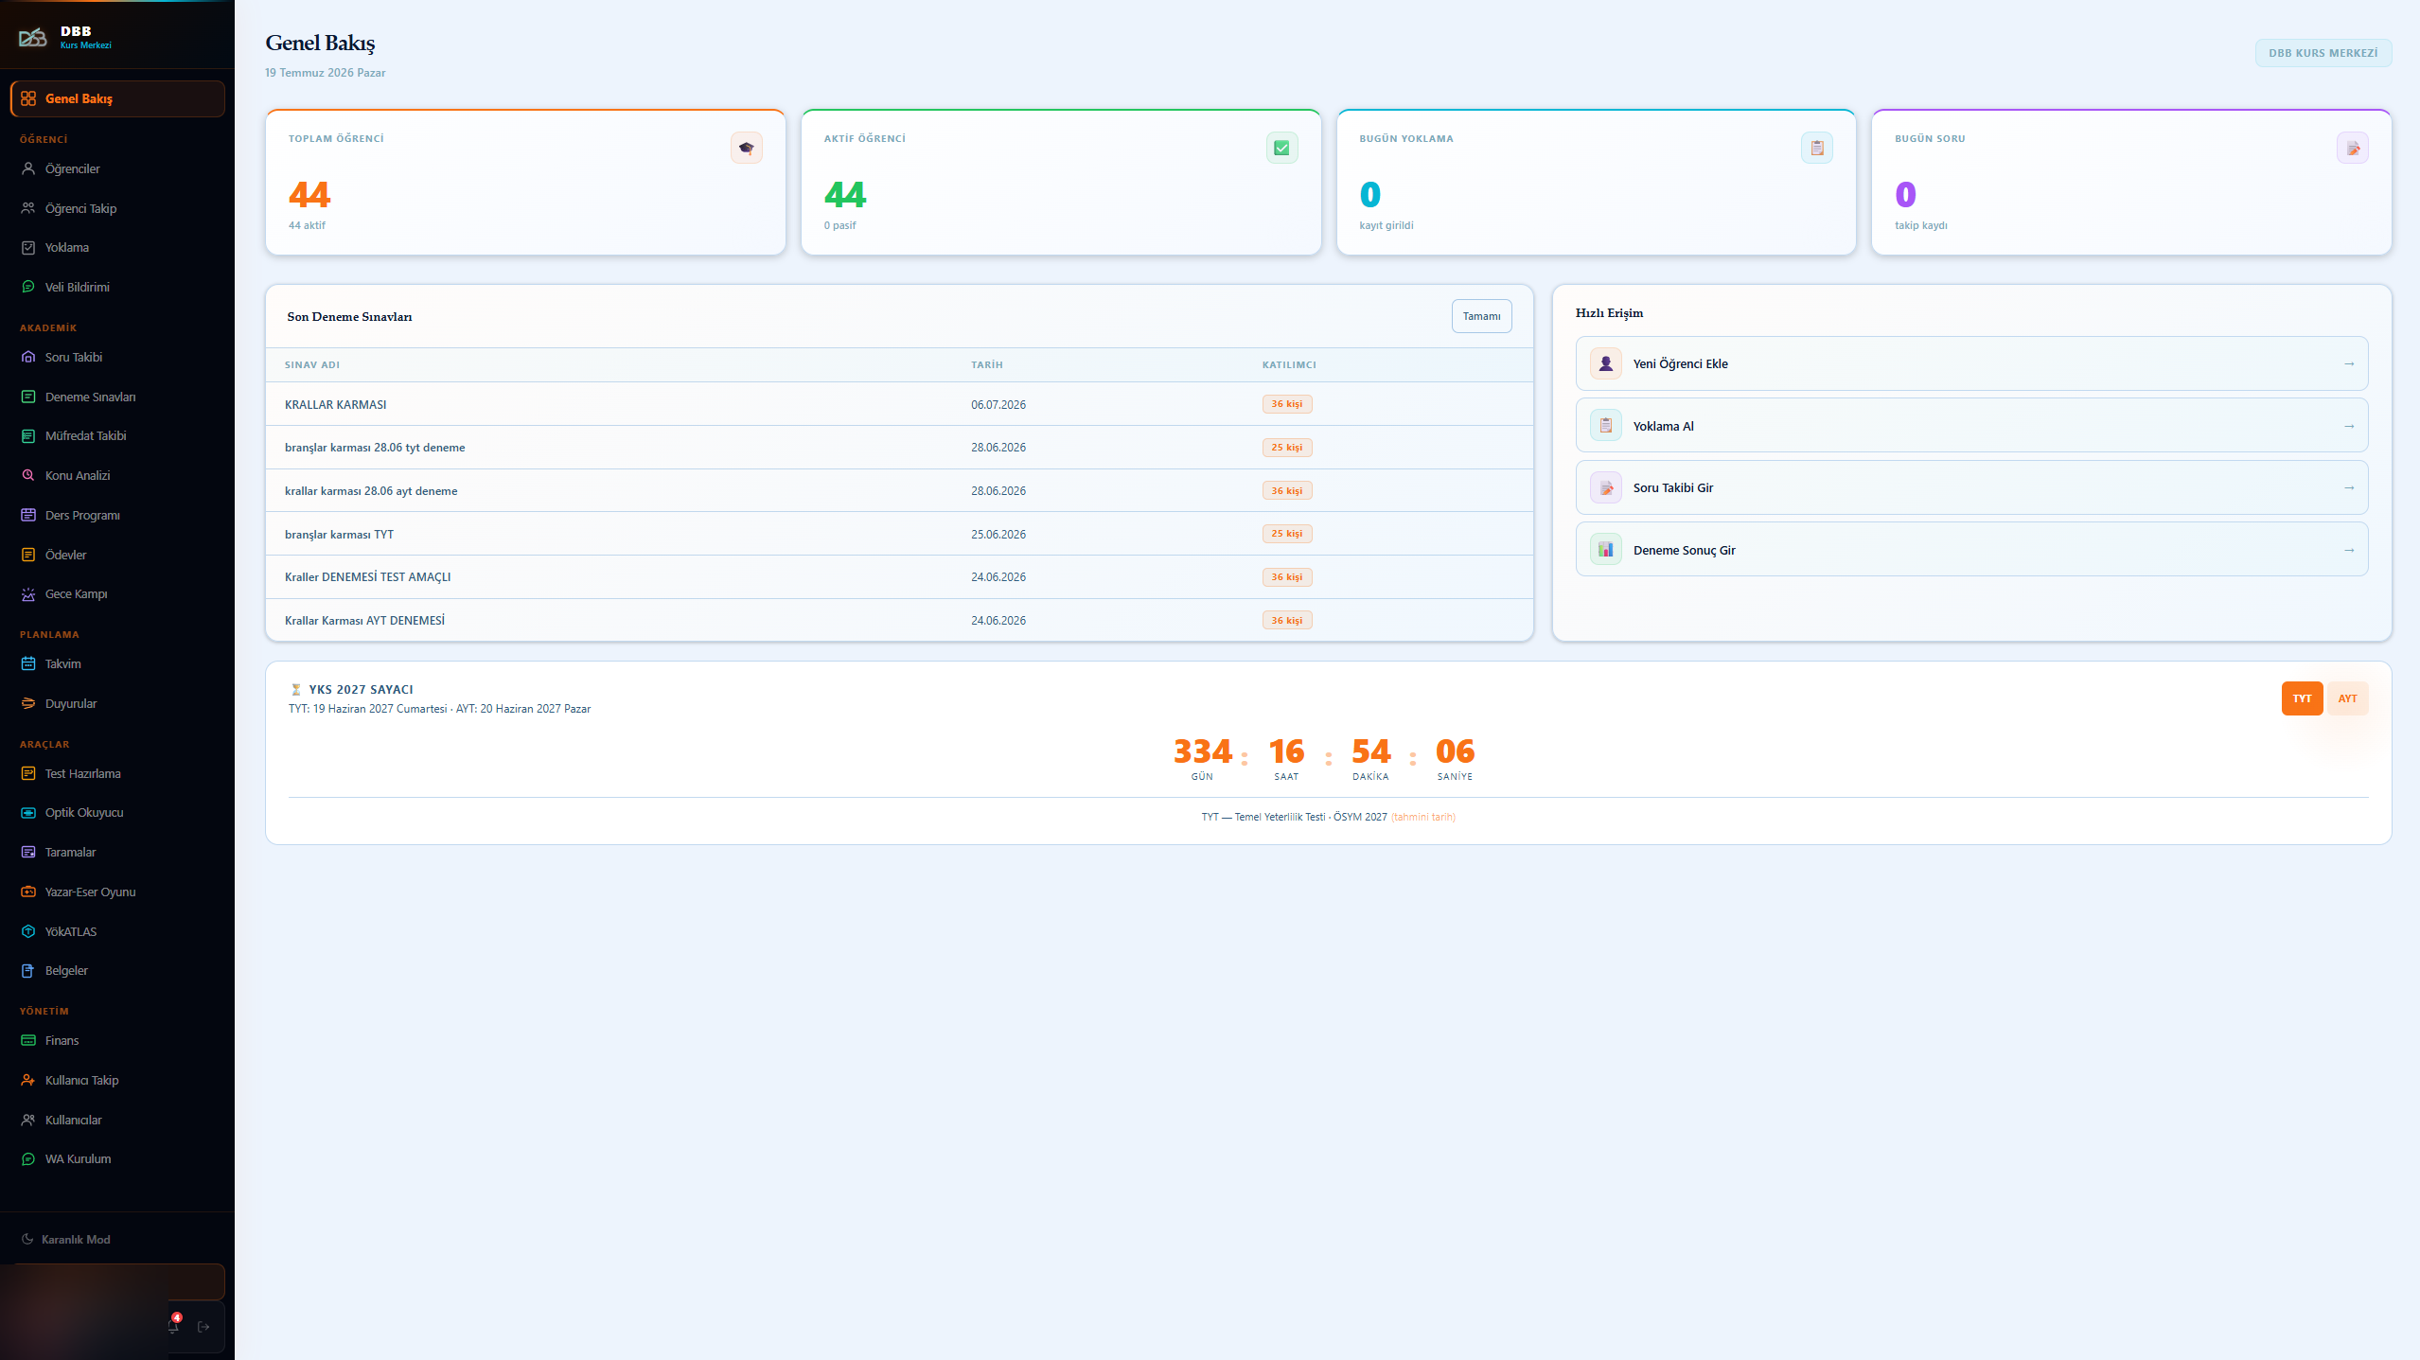
Task: Click the '25 kişi' badge for branşlar karması TYT
Action: tap(1286, 534)
